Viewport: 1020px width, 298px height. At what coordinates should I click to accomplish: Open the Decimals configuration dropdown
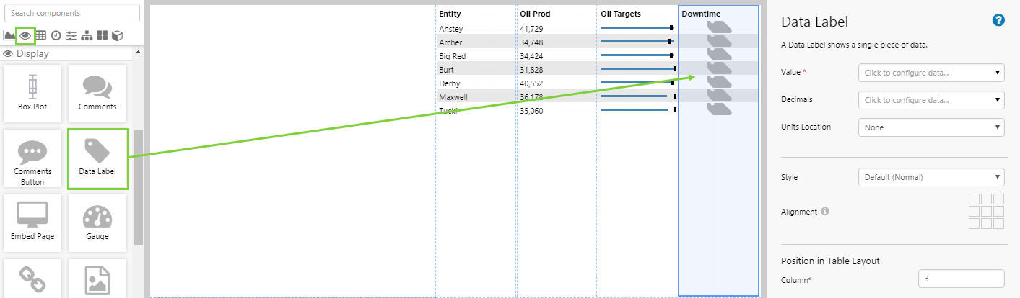pos(930,100)
